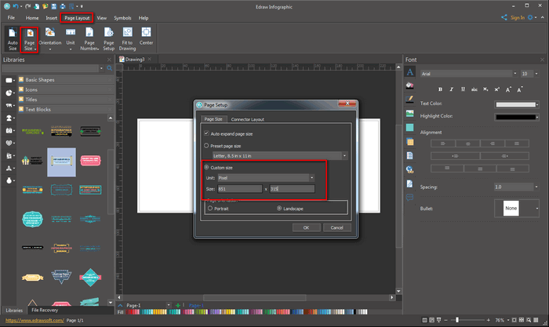Expand the Letter preset size dropdown
The image size is (549, 327).
click(x=274, y=156)
